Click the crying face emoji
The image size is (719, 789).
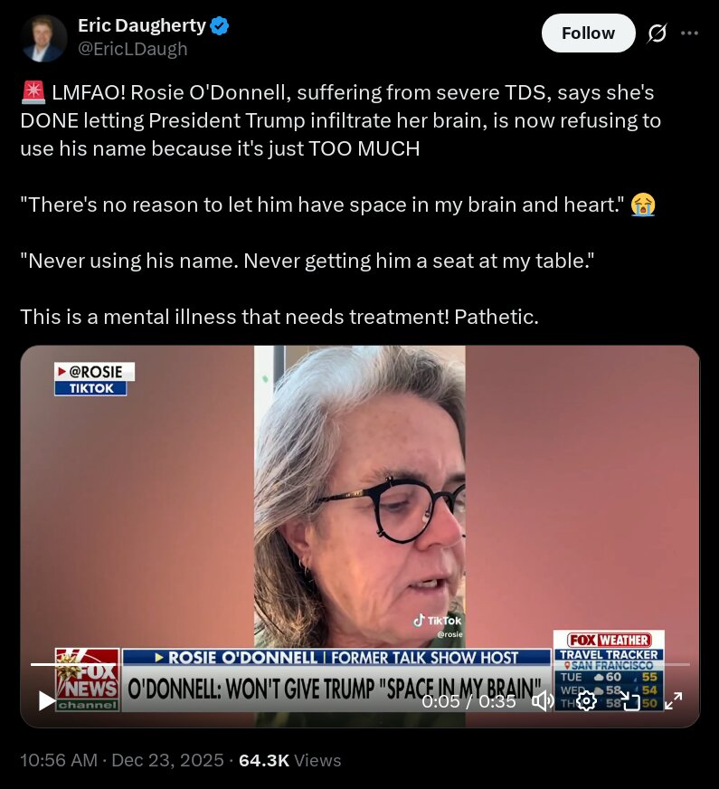click(643, 204)
